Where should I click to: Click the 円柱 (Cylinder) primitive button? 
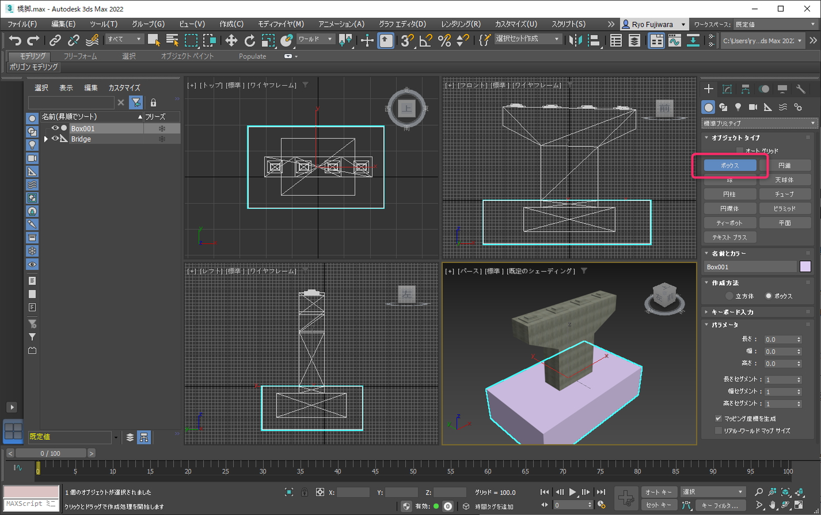coord(729,194)
